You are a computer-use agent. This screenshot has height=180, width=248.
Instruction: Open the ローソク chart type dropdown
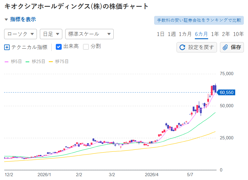(x=20, y=34)
